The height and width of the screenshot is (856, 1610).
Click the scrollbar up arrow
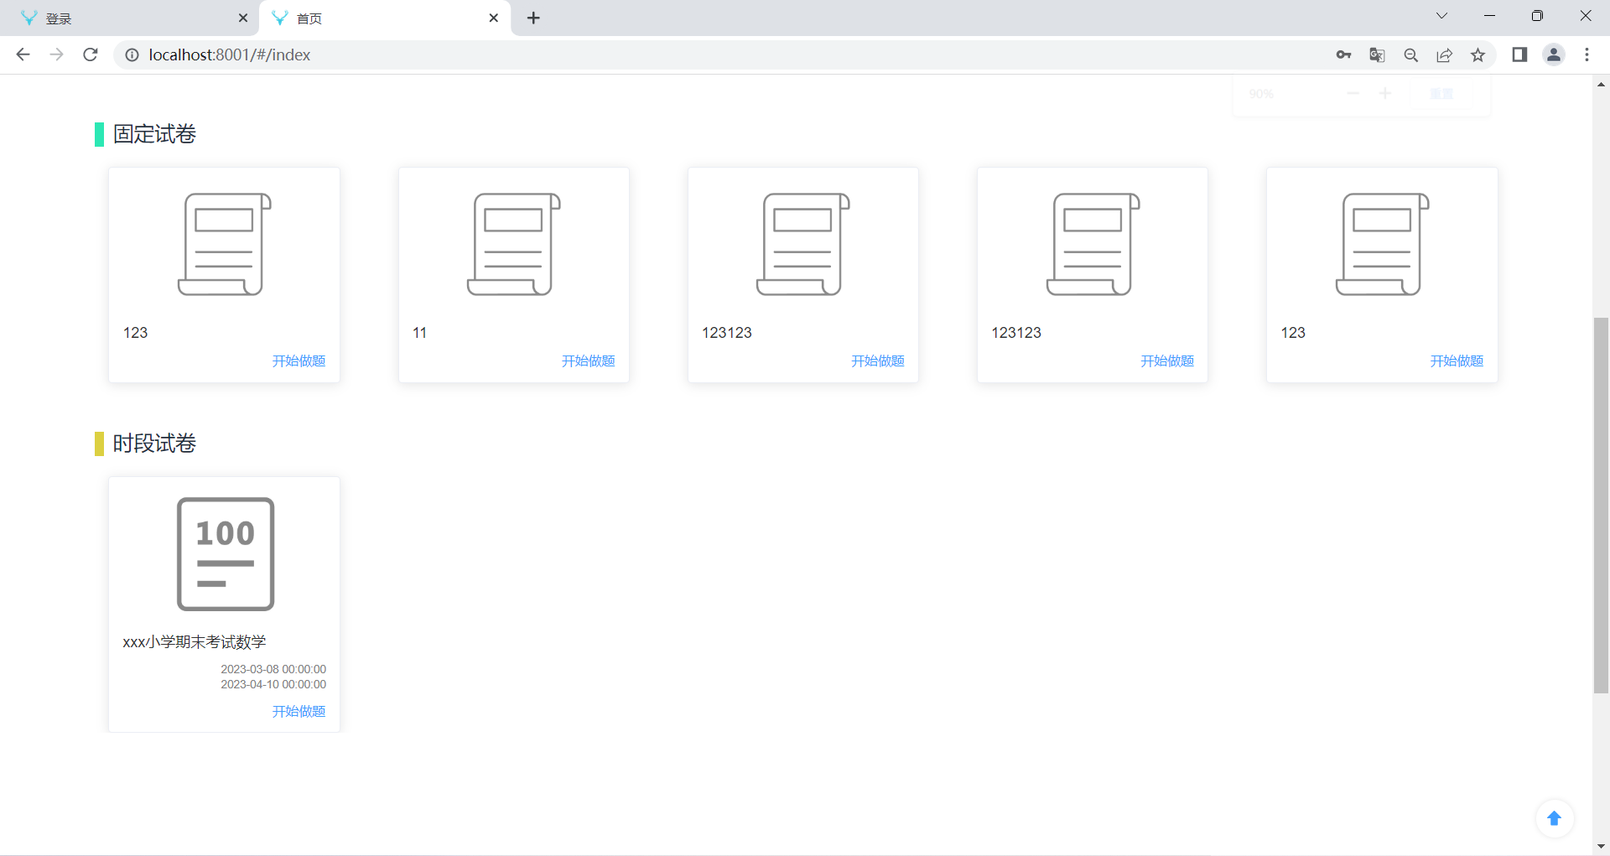tap(1601, 84)
